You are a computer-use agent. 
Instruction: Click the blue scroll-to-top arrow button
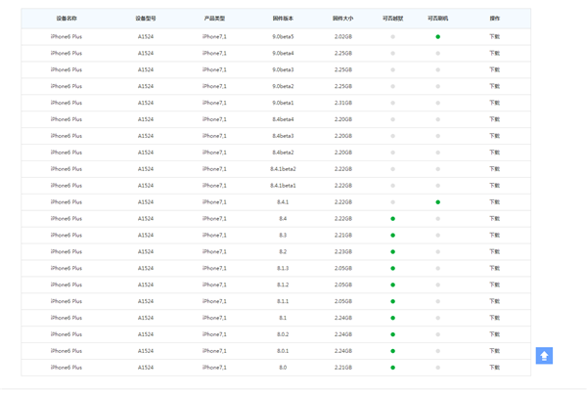tap(544, 356)
